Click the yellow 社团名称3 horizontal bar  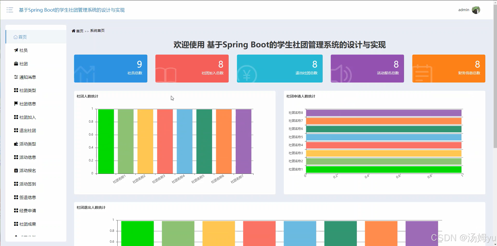coord(384,153)
